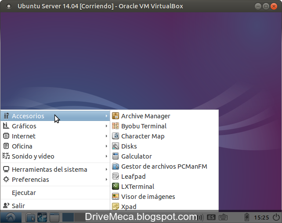The image size is (282, 223).
Task: Expand Internet submenu arrow
Action: pyautogui.click(x=106, y=136)
